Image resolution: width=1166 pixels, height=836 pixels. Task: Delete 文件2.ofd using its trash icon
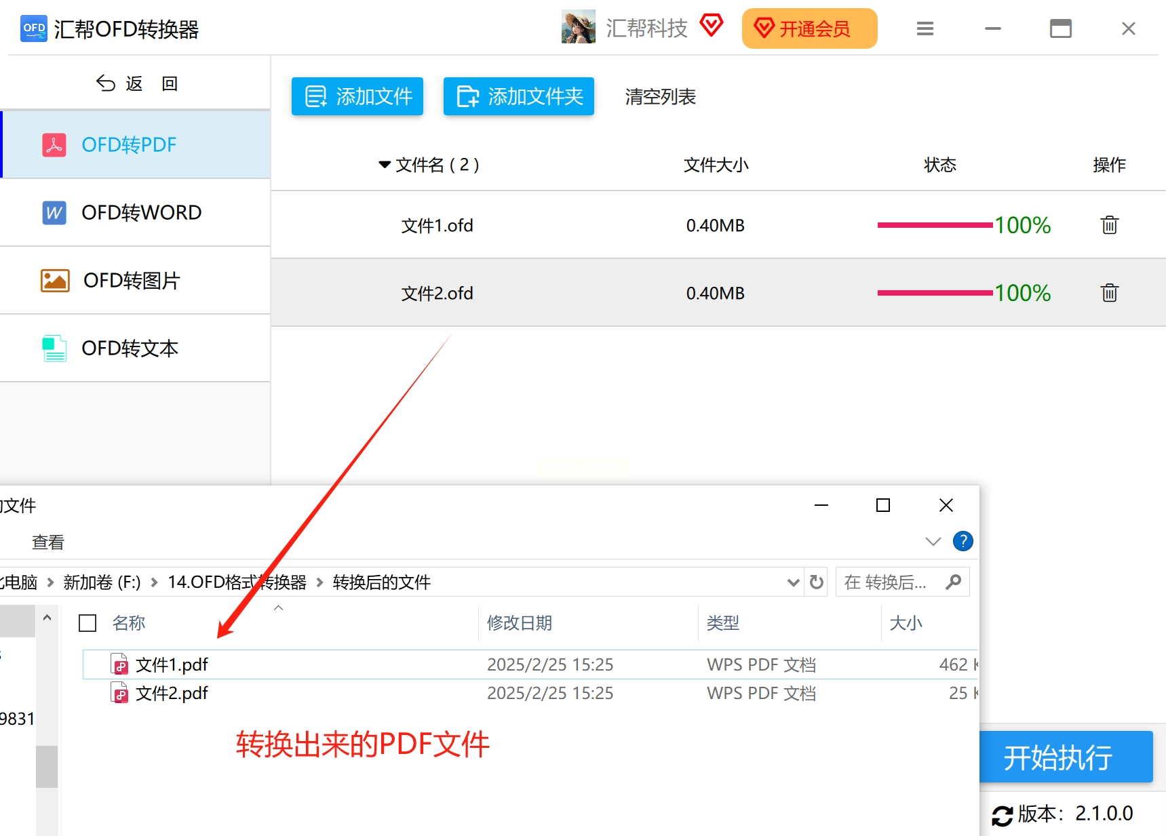(x=1109, y=292)
